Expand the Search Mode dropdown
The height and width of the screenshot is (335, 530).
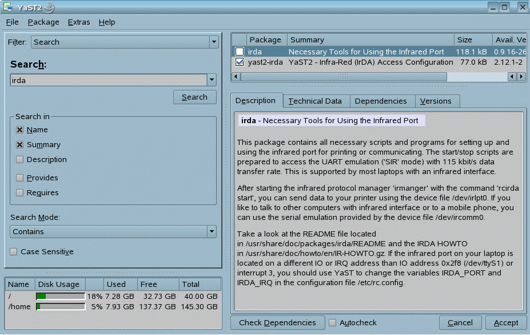(x=212, y=231)
